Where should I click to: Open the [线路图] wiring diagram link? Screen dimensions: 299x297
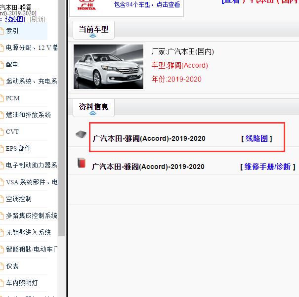[x=256, y=138]
